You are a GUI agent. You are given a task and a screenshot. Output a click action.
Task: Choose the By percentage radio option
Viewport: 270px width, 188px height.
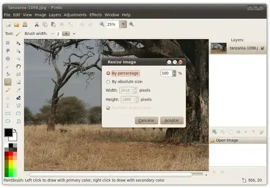(x=108, y=73)
